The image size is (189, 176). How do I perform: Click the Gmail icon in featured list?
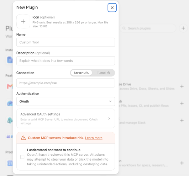point(10,86)
